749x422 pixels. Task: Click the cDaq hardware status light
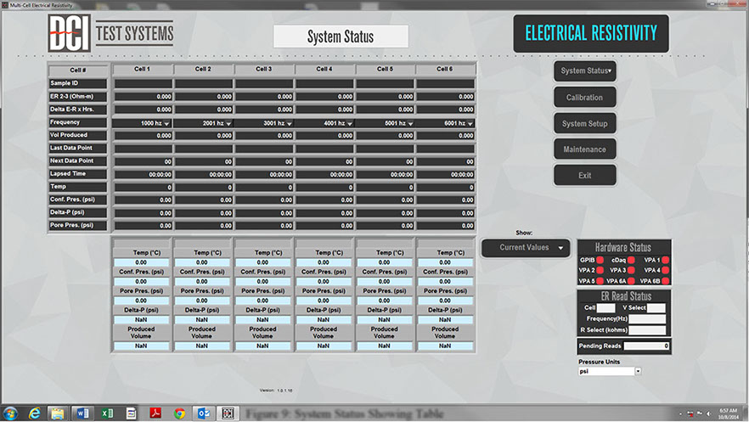[632, 260]
